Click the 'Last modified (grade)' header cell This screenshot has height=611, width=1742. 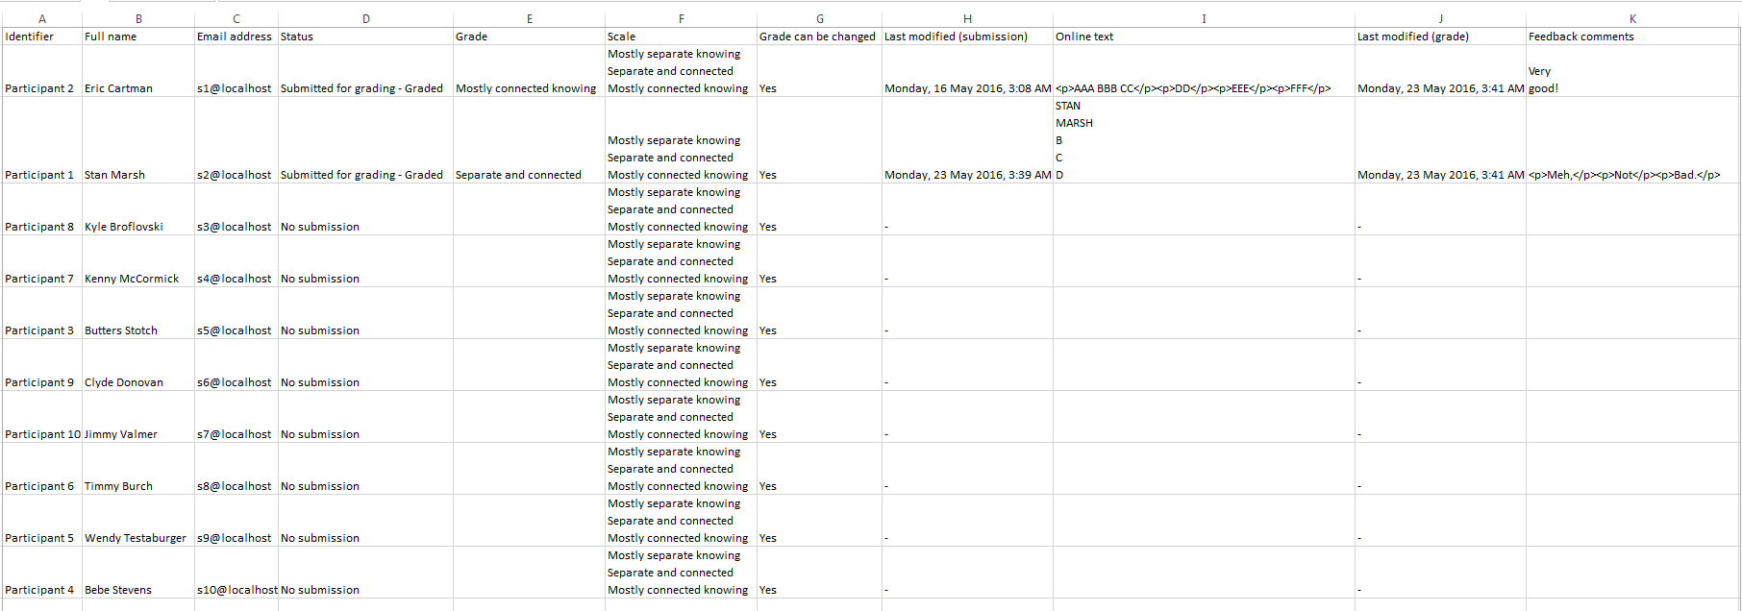(1440, 37)
